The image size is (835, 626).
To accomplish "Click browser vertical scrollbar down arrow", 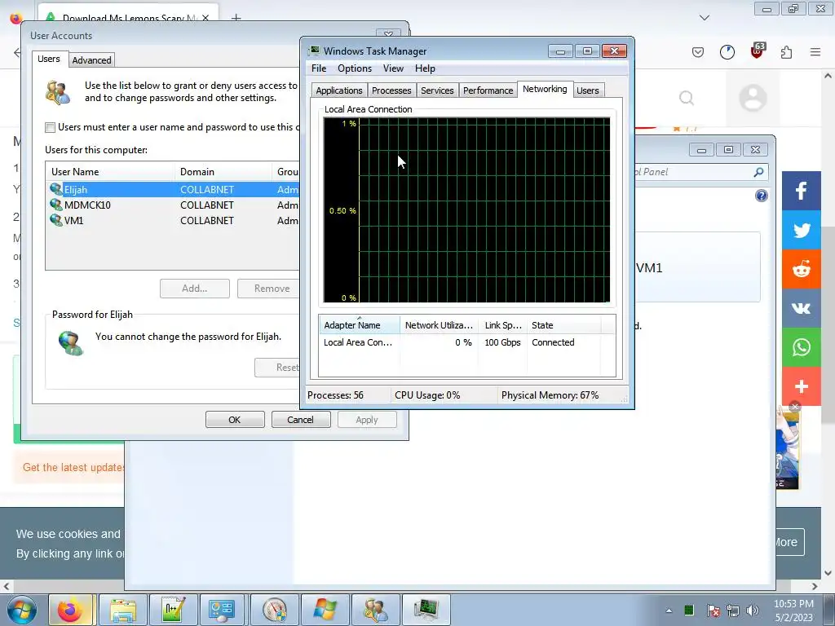I will coord(828,573).
